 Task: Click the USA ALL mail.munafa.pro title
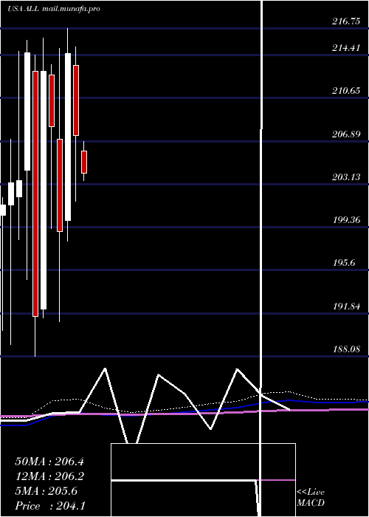54,9
